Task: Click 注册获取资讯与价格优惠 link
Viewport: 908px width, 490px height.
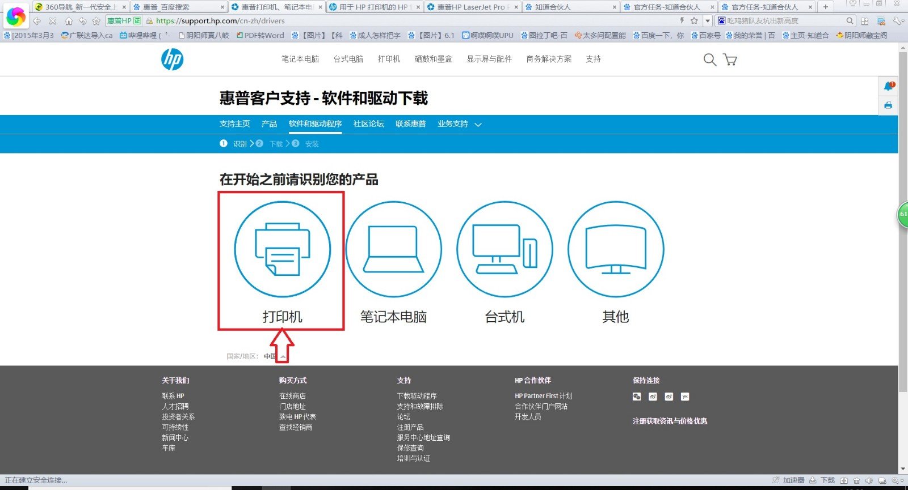Action: pos(670,421)
